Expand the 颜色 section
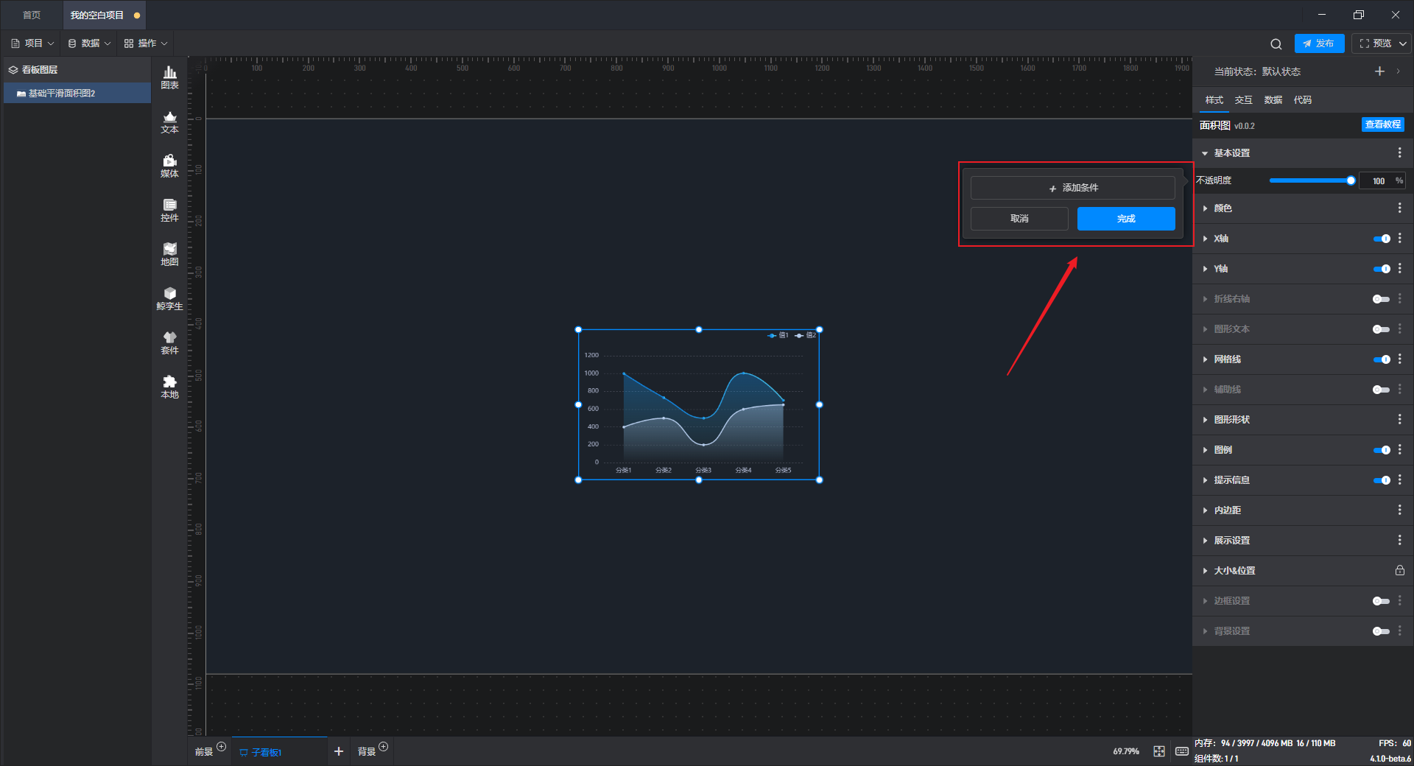Screen dimensions: 1414x766 tap(1205, 208)
